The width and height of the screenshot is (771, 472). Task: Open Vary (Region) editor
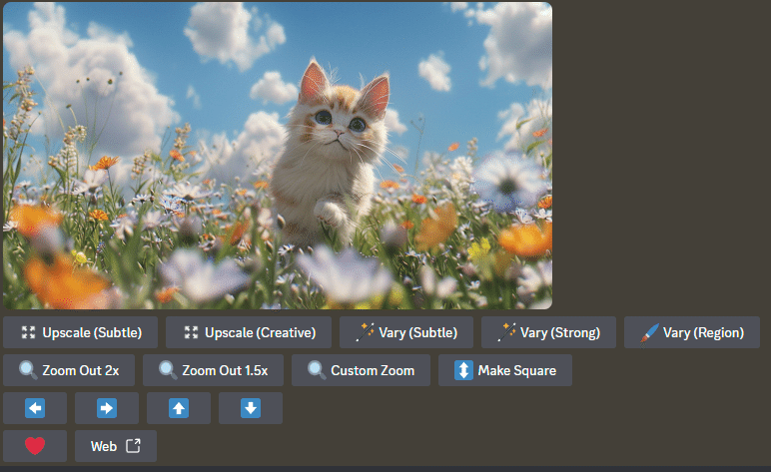coord(692,332)
